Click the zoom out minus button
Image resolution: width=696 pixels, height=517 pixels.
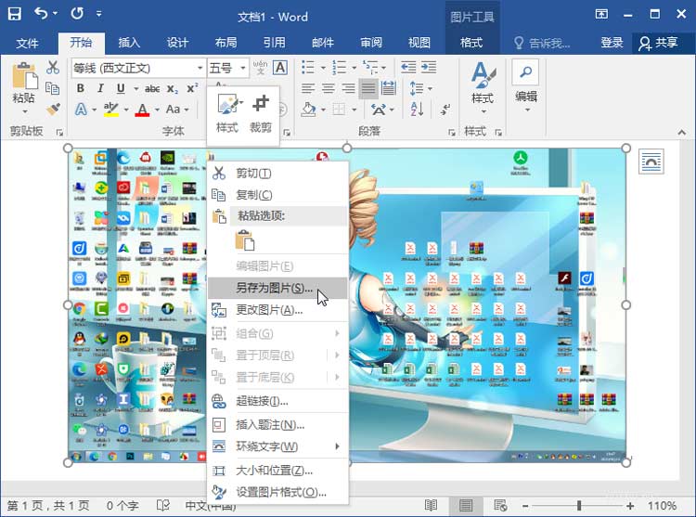click(525, 506)
